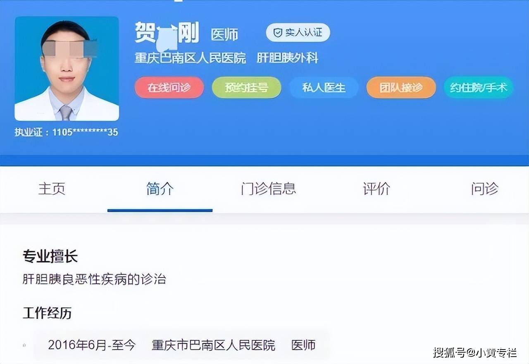Choose 约住院/手术 button

tap(479, 88)
